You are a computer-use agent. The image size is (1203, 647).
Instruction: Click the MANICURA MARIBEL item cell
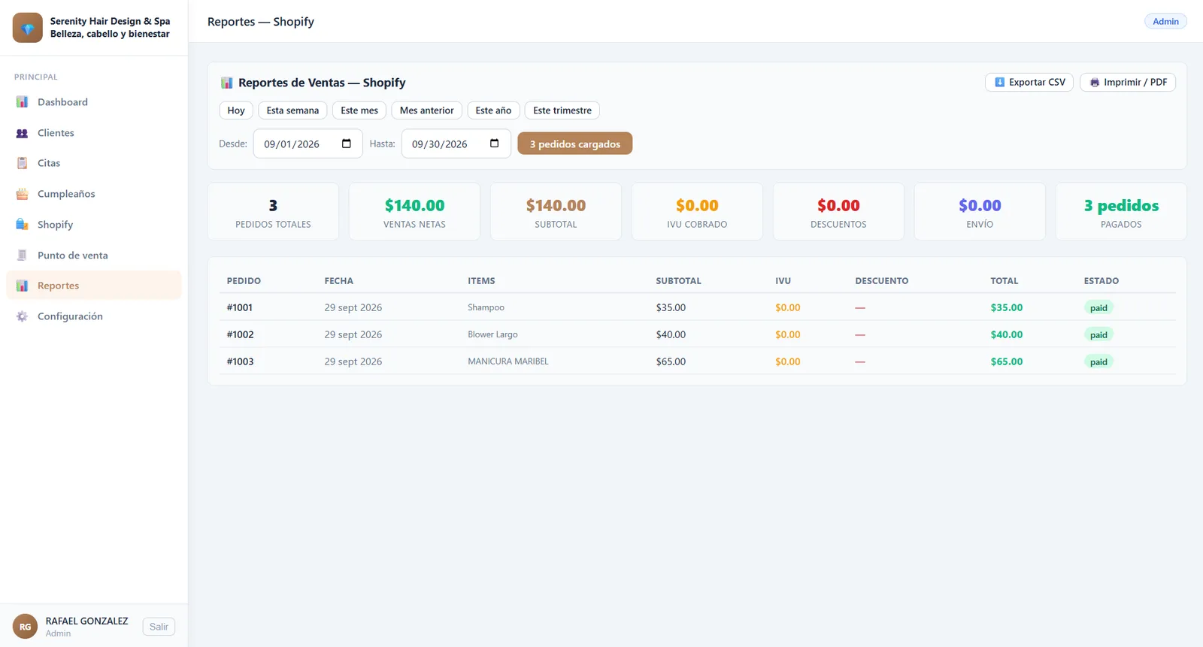[508, 361]
